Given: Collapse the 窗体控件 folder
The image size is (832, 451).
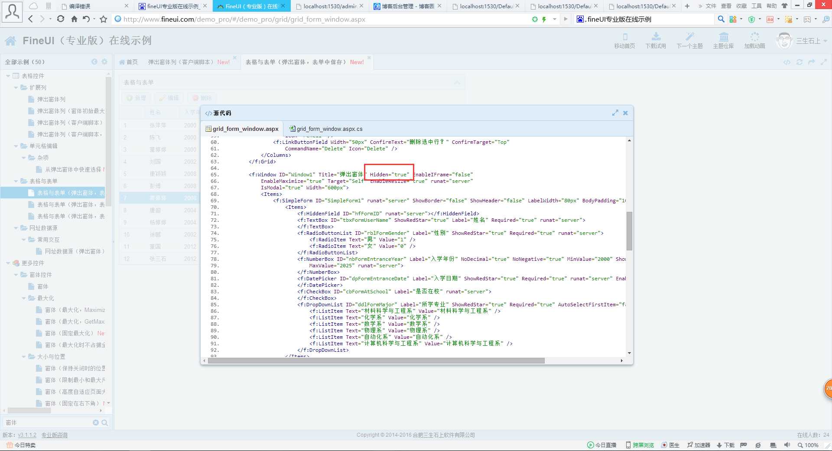Looking at the screenshot, I should [x=16, y=275].
